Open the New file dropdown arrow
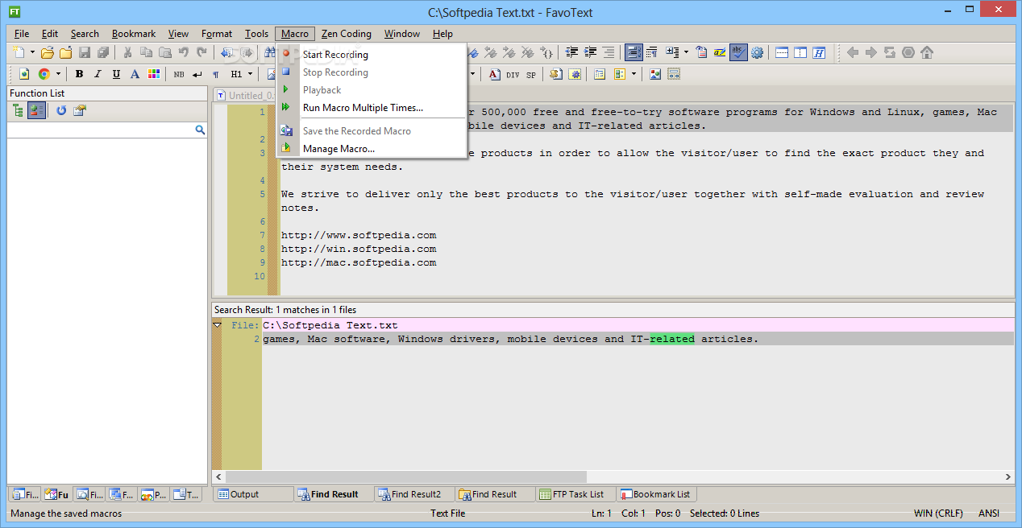 32,52
